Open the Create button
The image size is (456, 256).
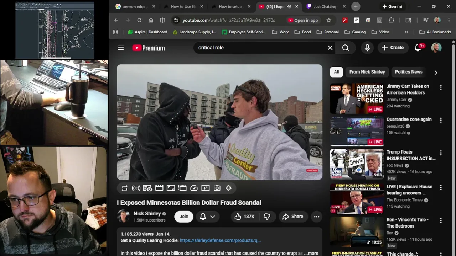coord(393,48)
